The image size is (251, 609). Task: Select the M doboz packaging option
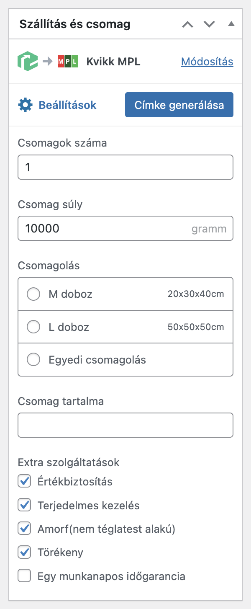(x=33, y=294)
